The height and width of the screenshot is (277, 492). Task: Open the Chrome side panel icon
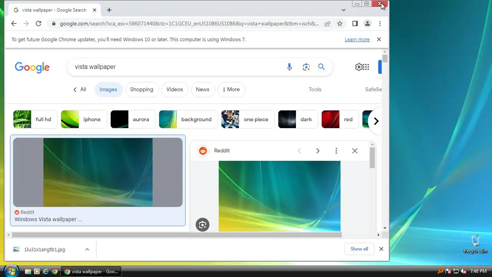point(355,23)
